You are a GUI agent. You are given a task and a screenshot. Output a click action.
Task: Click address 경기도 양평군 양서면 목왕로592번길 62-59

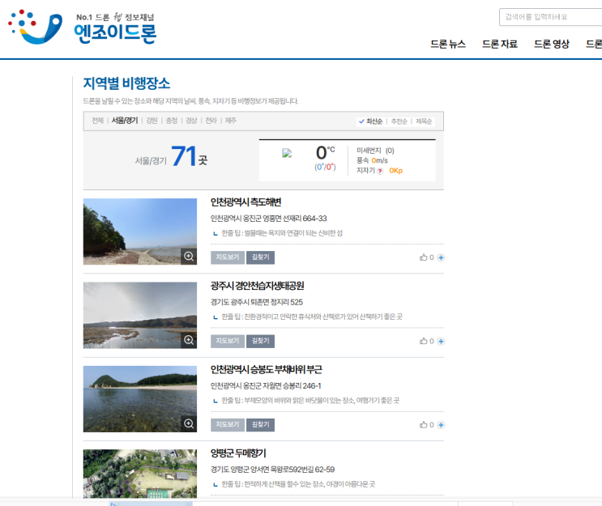coord(272,470)
